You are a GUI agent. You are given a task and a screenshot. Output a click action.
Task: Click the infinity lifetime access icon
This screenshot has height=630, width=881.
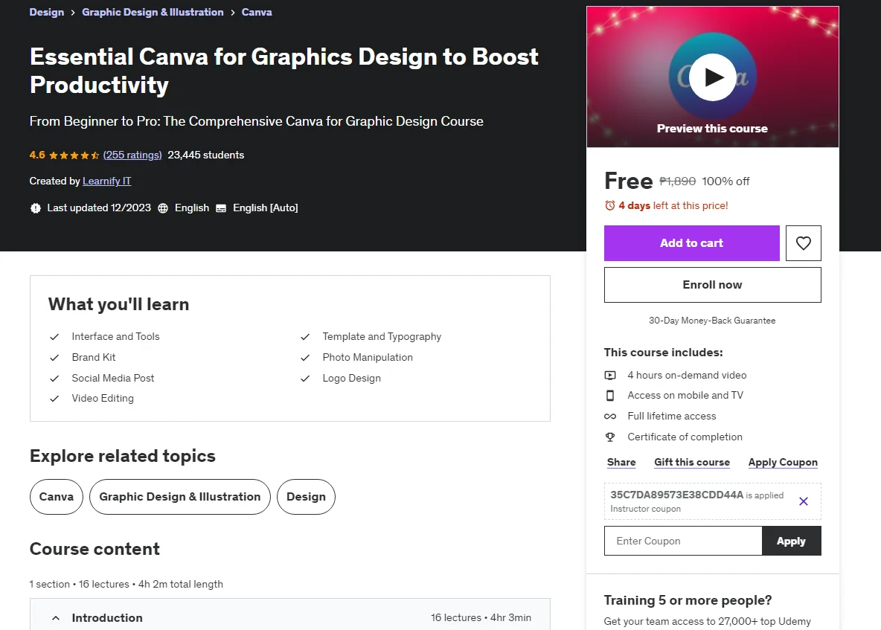click(610, 416)
